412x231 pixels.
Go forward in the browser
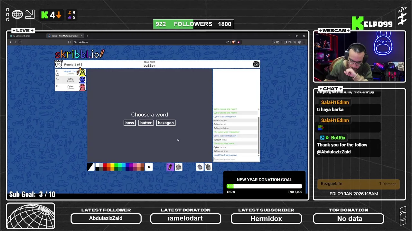[x=15, y=42]
